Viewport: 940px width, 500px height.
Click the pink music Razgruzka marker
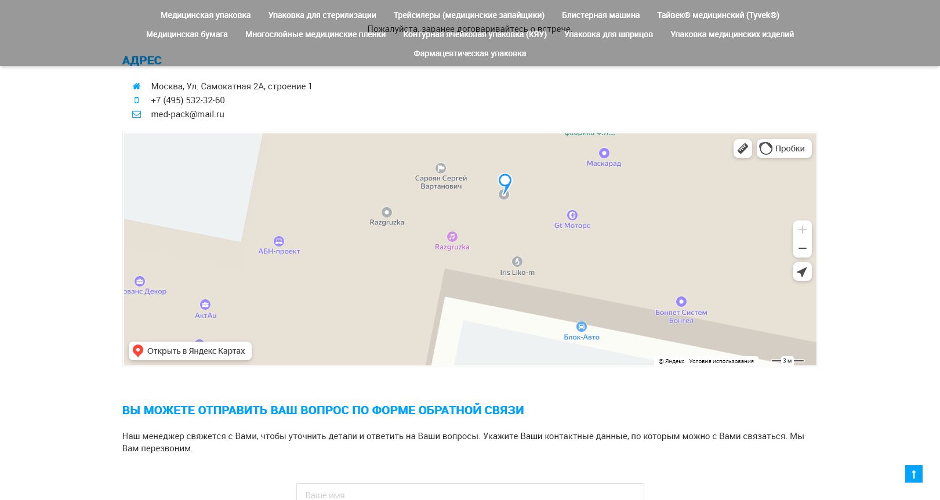coord(452,237)
